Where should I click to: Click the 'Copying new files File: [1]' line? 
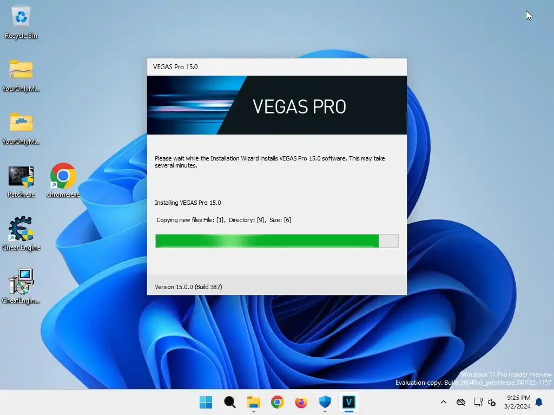tap(223, 220)
